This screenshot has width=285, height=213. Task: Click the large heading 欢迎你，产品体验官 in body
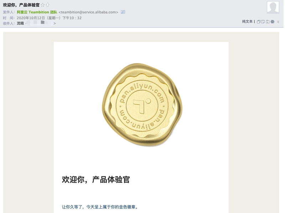click(x=95, y=180)
